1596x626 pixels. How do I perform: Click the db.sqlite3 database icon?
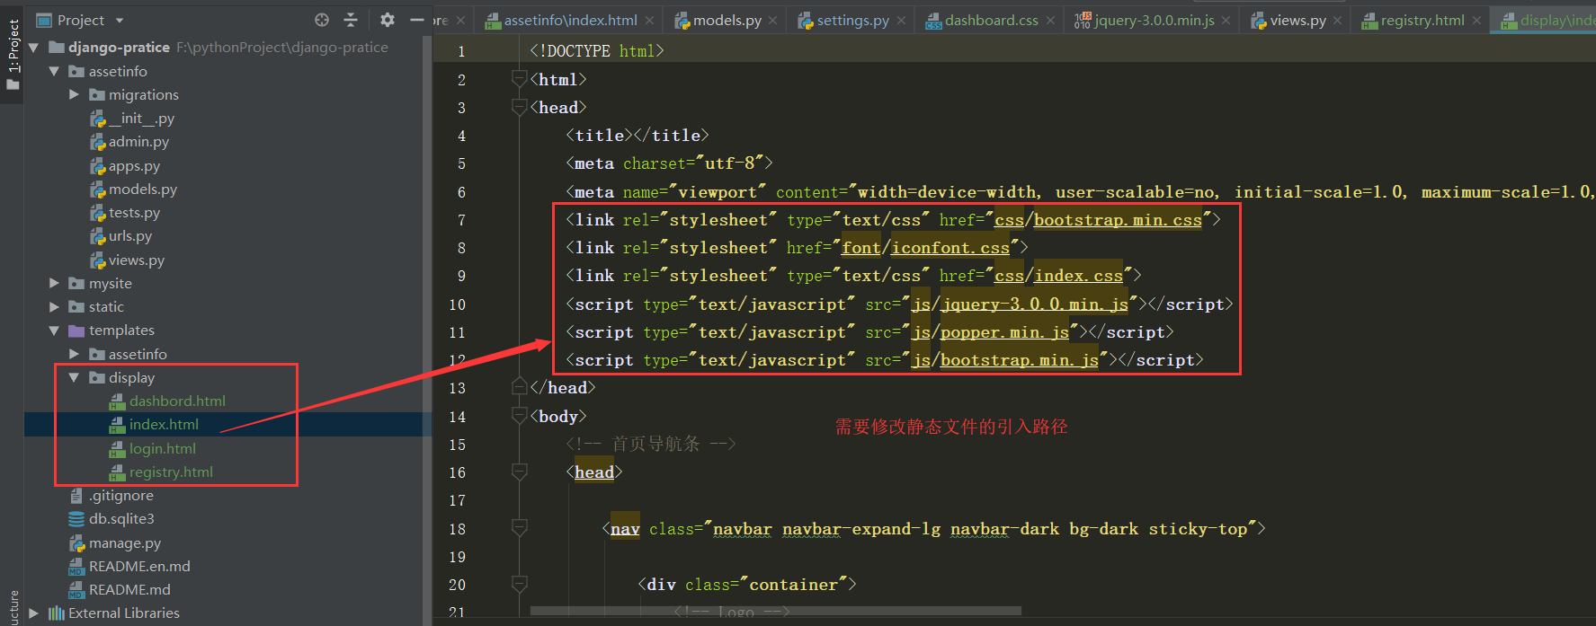click(x=76, y=519)
